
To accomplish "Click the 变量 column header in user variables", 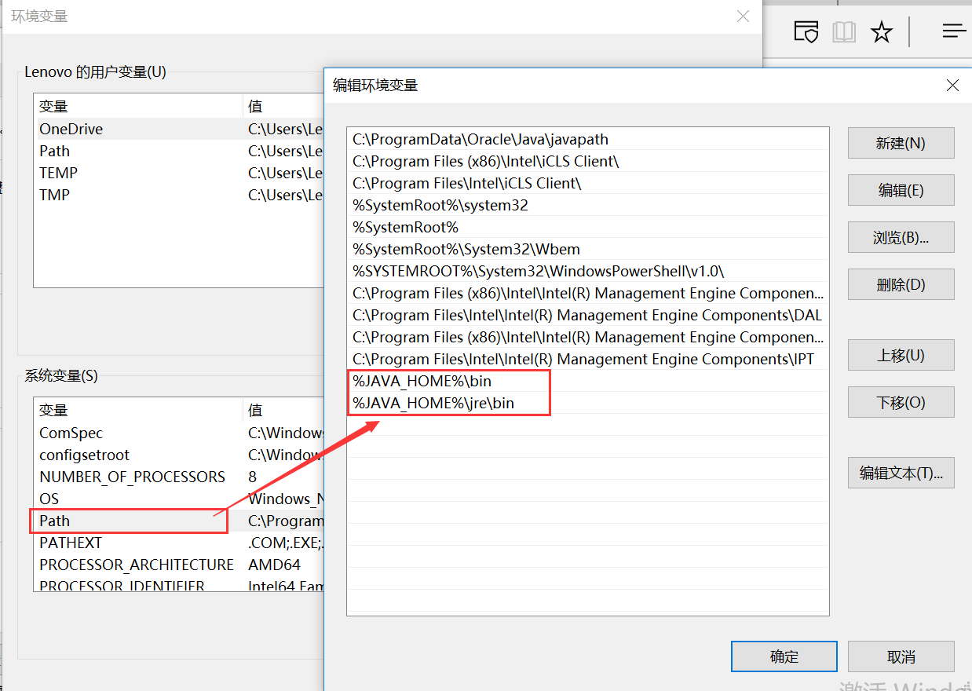I will [140, 106].
